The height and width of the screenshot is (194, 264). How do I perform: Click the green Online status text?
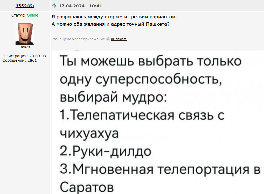click(x=32, y=15)
